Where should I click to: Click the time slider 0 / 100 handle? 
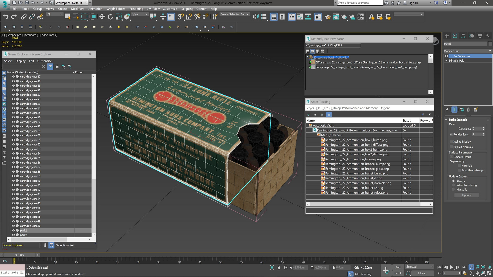coord(20,255)
